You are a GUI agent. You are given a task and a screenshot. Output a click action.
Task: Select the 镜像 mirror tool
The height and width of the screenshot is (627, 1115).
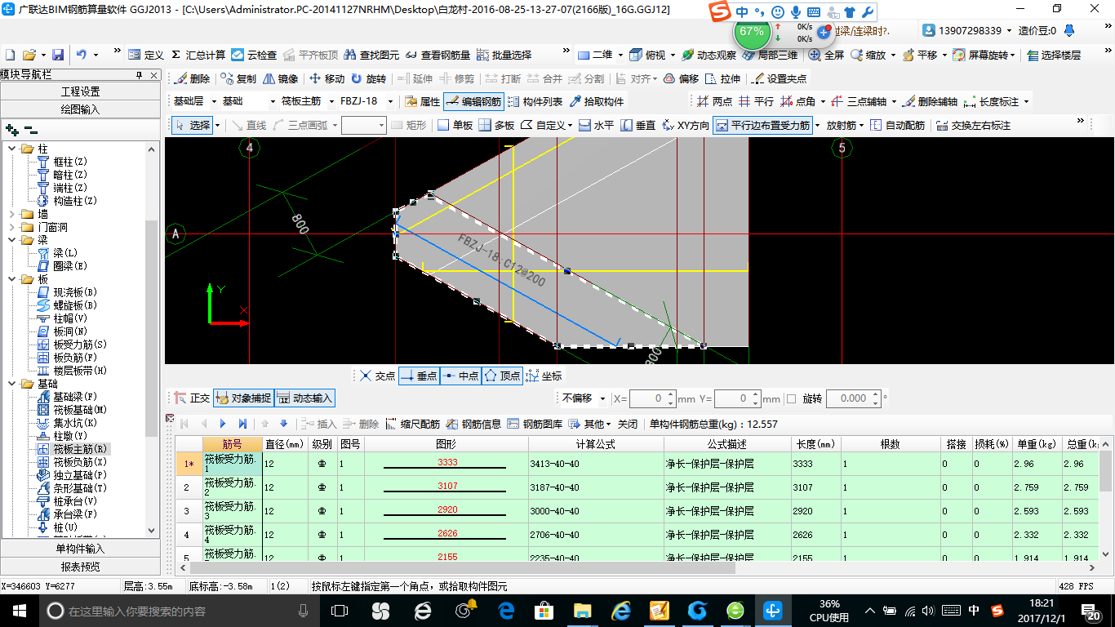[280, 78]
